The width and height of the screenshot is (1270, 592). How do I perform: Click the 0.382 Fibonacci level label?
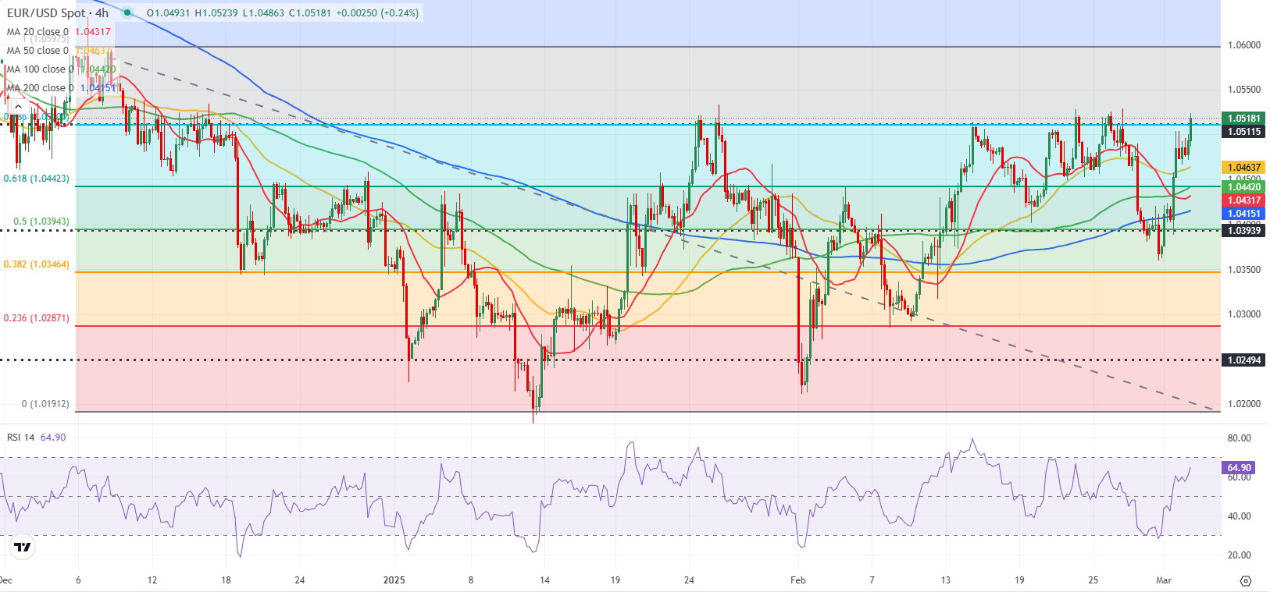36,264
